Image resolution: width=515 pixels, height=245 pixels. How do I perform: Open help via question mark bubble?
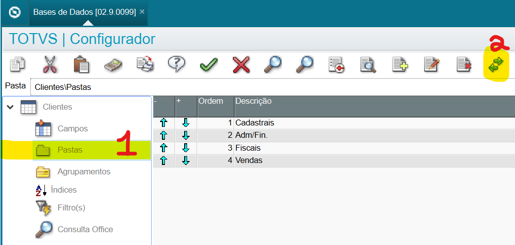click(176, 64)
